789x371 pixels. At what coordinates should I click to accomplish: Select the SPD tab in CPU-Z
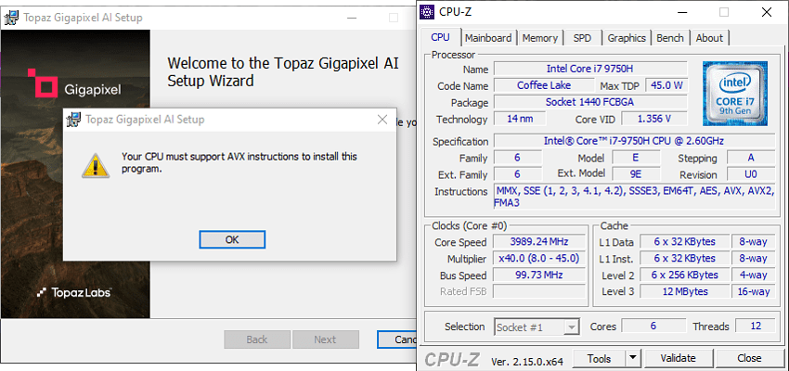[x=582, y=38]
